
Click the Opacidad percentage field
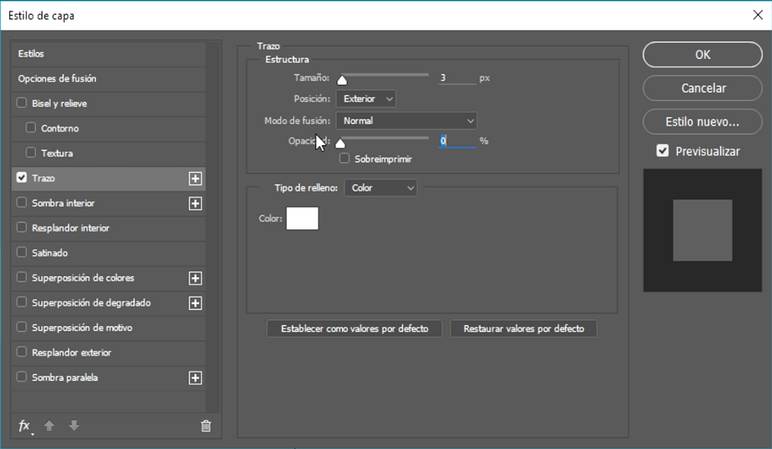(457, 141)
